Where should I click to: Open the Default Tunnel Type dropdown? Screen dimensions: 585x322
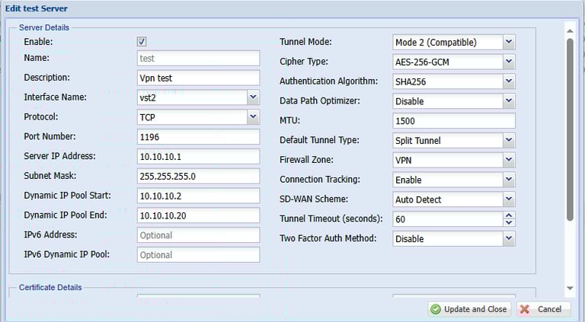(x=509, y=141)
